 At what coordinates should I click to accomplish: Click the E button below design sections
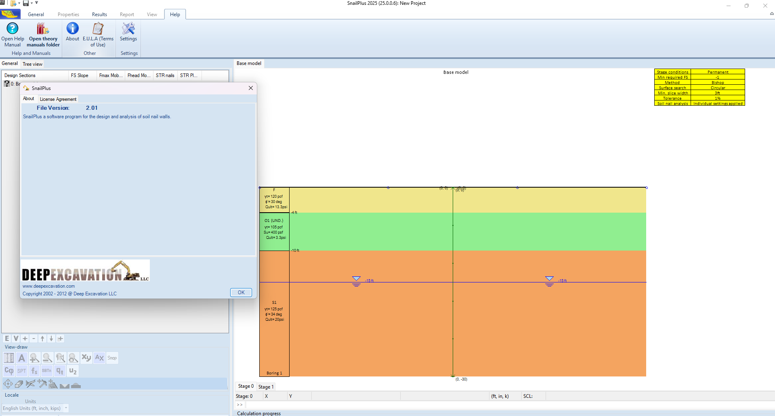[x=7, y=339]
